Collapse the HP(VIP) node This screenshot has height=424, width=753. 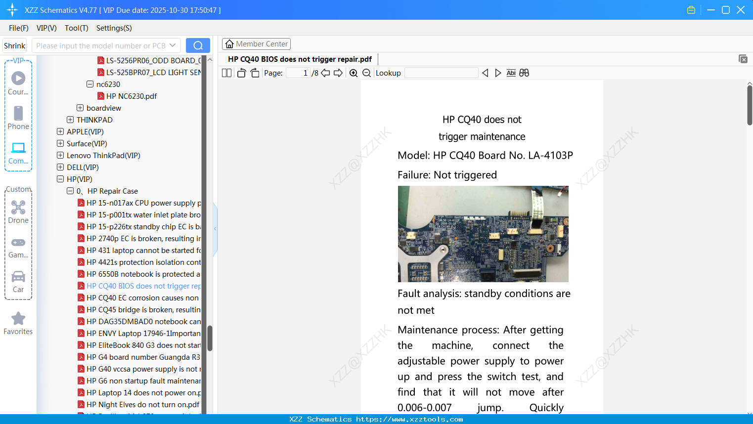click(60, 179)
